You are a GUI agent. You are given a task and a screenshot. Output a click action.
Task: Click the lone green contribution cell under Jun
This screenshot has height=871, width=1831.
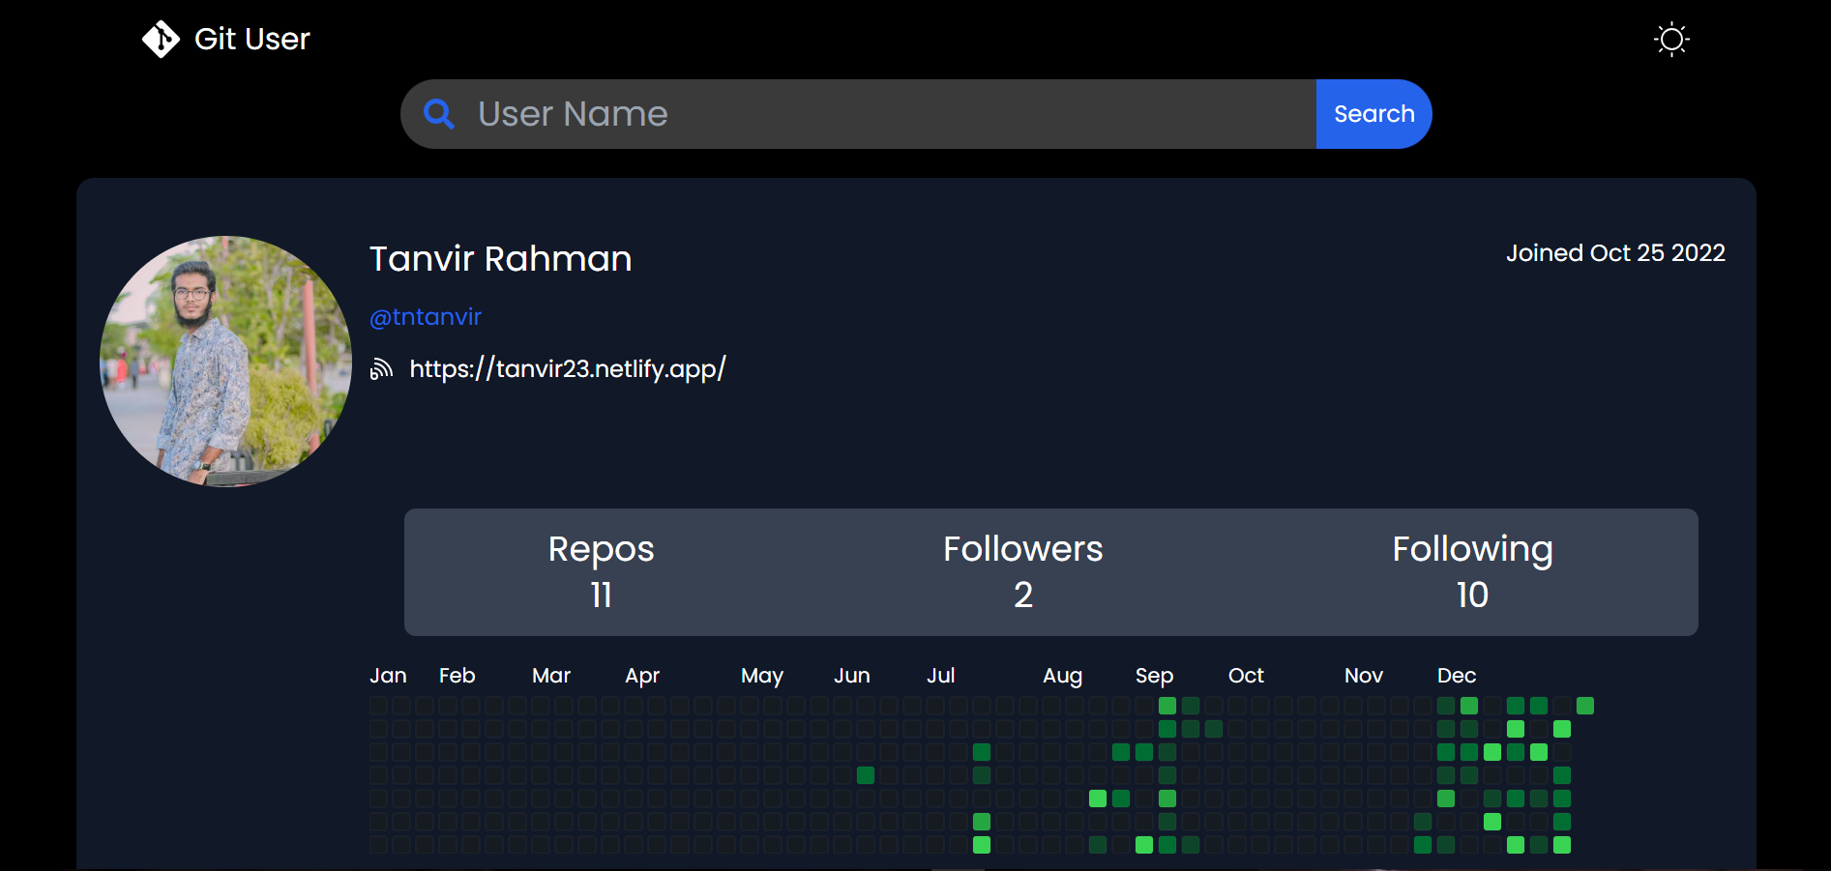click(866, 775)
